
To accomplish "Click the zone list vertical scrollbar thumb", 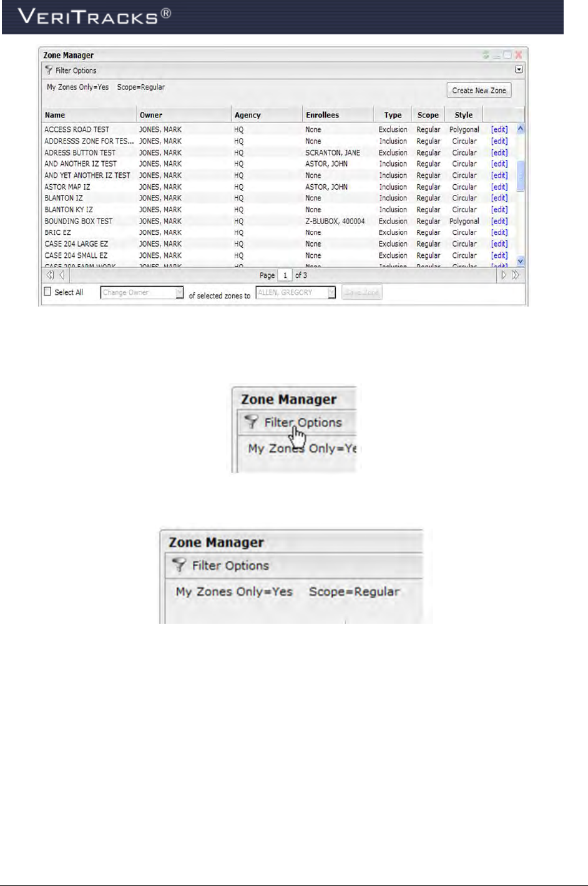I will 520,175.
